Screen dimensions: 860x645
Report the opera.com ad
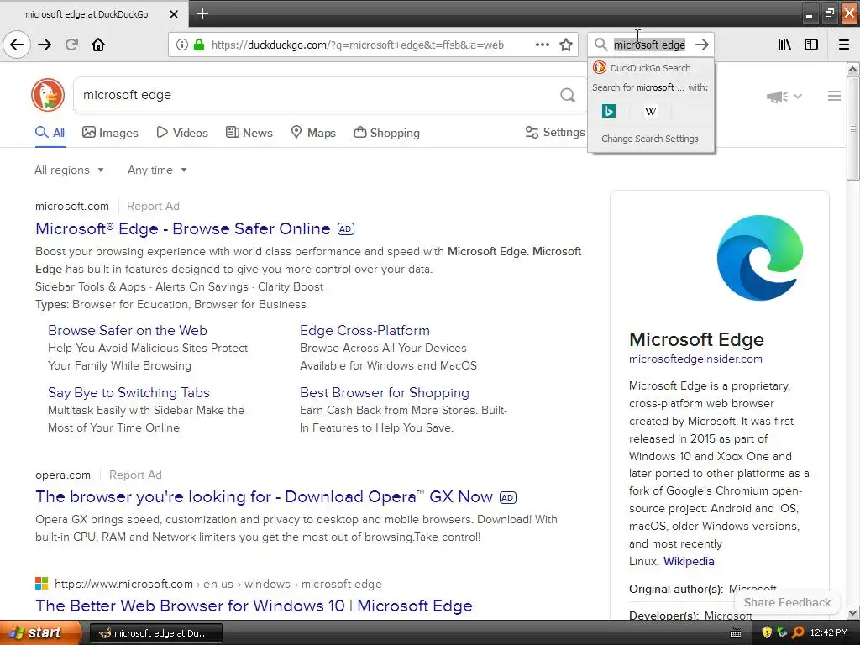pos(135,475)
